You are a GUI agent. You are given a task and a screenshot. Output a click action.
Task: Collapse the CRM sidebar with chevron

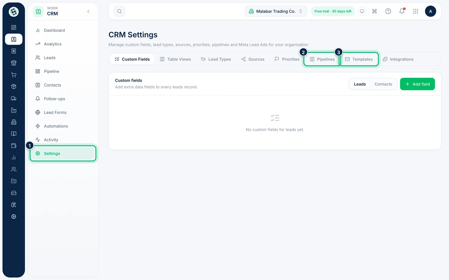[x=88, y=11]
